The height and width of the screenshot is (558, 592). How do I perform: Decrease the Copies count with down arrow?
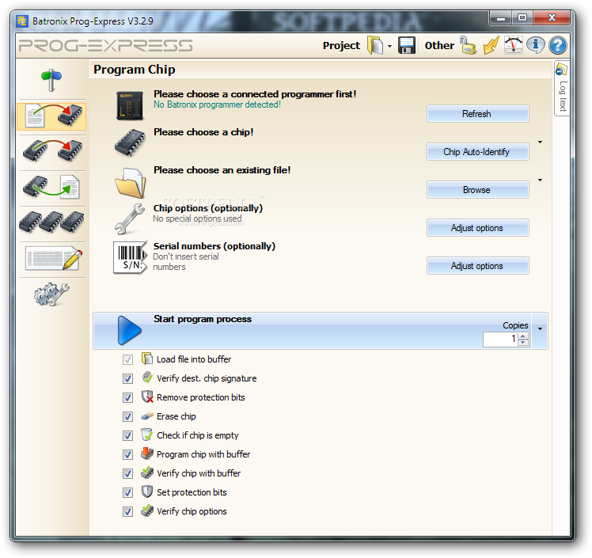(523, 343)
